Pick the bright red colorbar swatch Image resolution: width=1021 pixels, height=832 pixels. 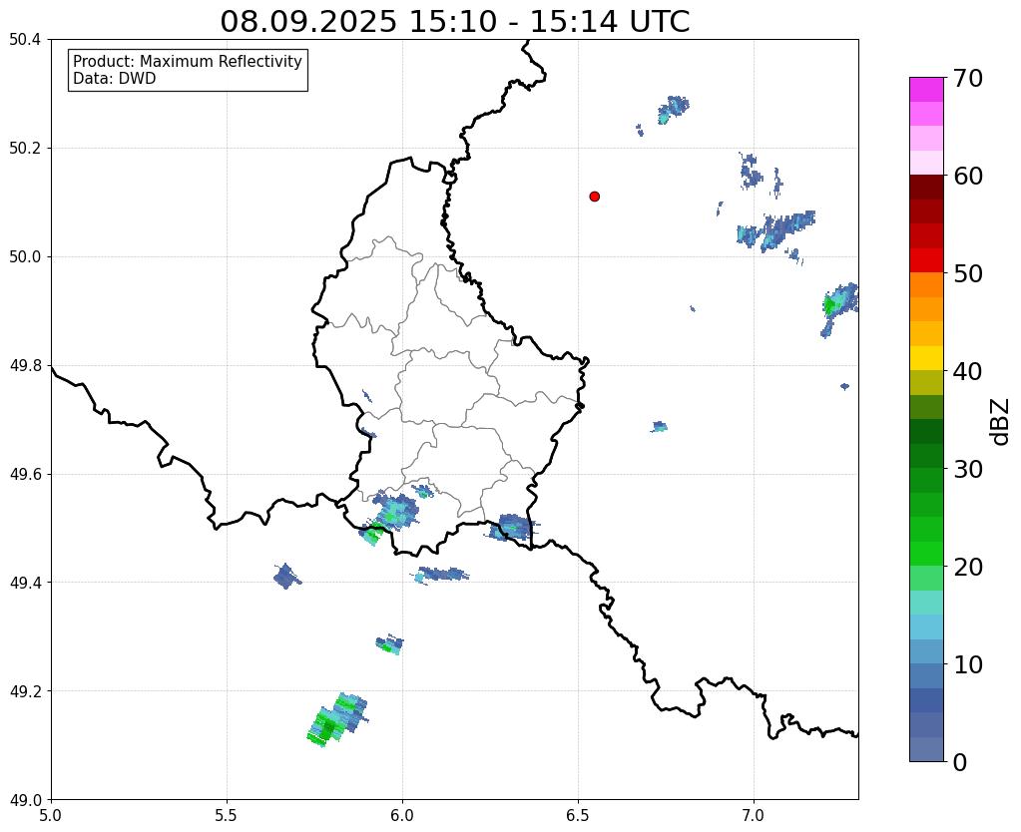(x=926, y=260)
